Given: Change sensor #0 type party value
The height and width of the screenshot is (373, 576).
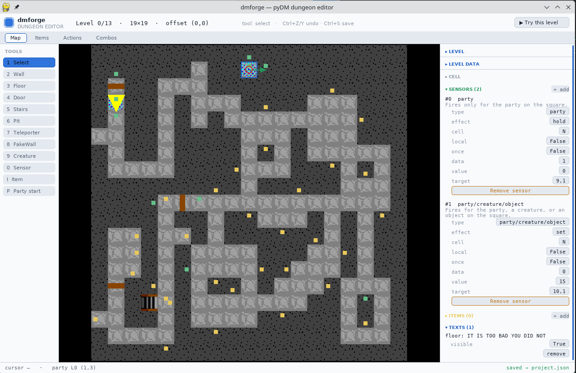Looking at the screenshot, I should point(558,111).
